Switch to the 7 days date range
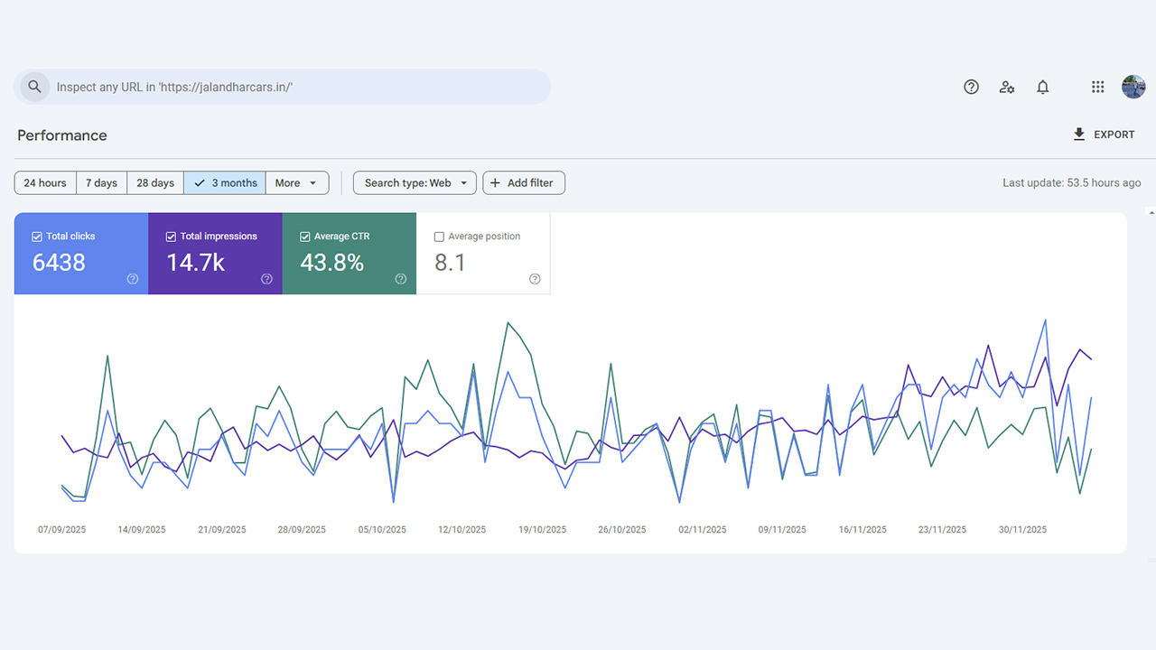The width and height of the screenshot is (1156, 650). pos(101,182)
